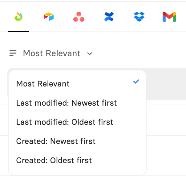
Task: Select the Confluence source icon
Action: [109, 17]
